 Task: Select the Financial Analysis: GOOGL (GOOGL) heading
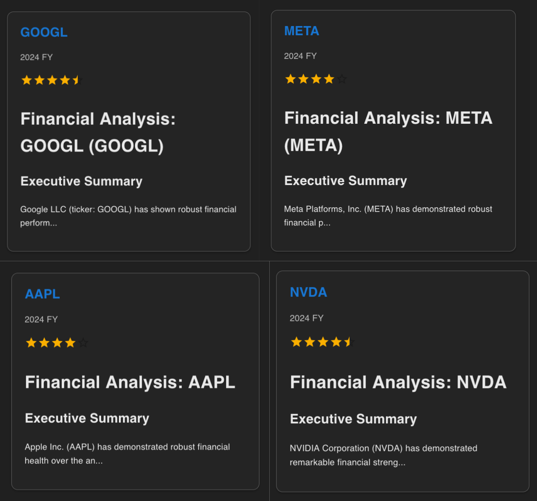[98, 132]
